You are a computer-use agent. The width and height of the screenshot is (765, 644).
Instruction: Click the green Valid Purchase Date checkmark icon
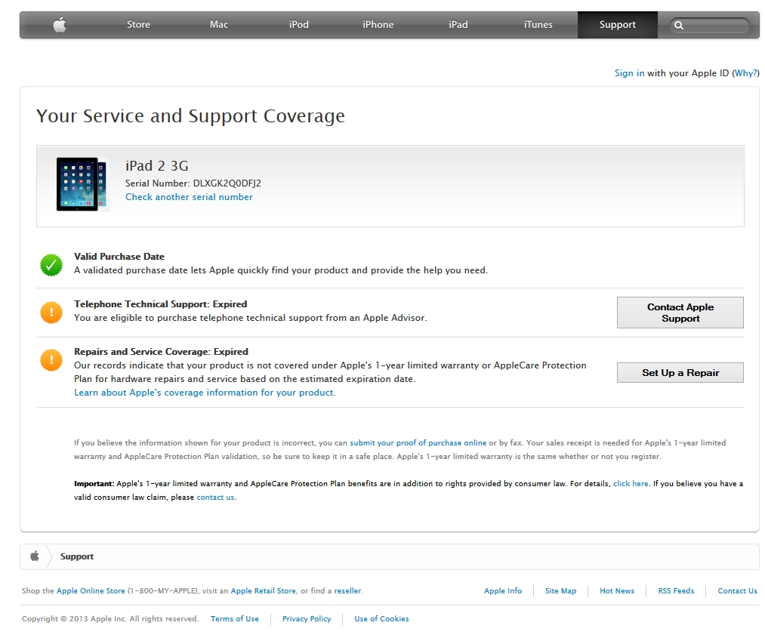[51, 265]
